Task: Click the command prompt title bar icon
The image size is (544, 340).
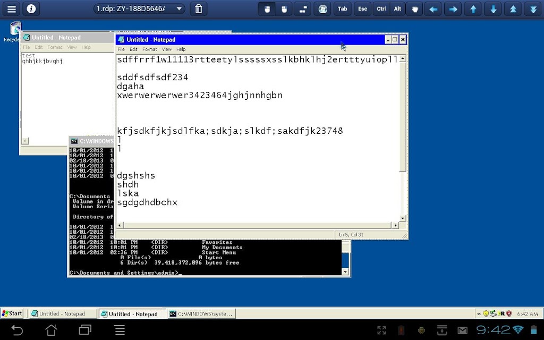Action: click(74, 141)
